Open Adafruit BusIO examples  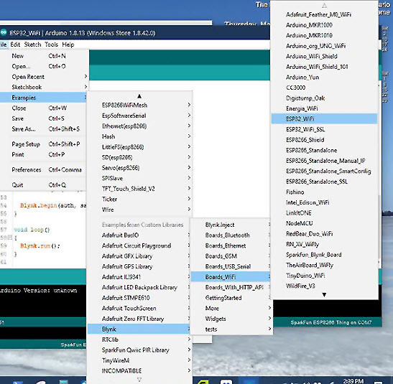139,235
